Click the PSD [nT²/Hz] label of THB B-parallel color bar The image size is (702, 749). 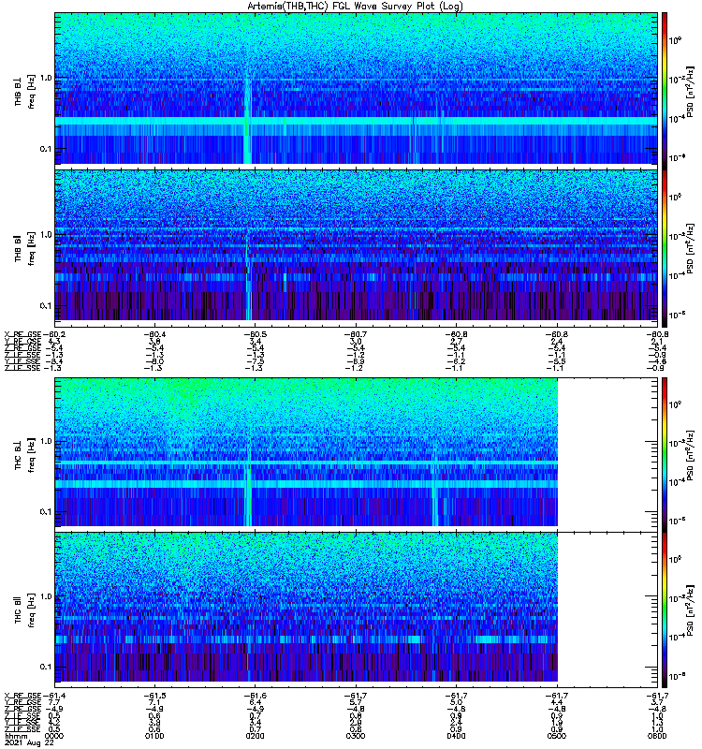pyautogui.click(x=690, y=248)
